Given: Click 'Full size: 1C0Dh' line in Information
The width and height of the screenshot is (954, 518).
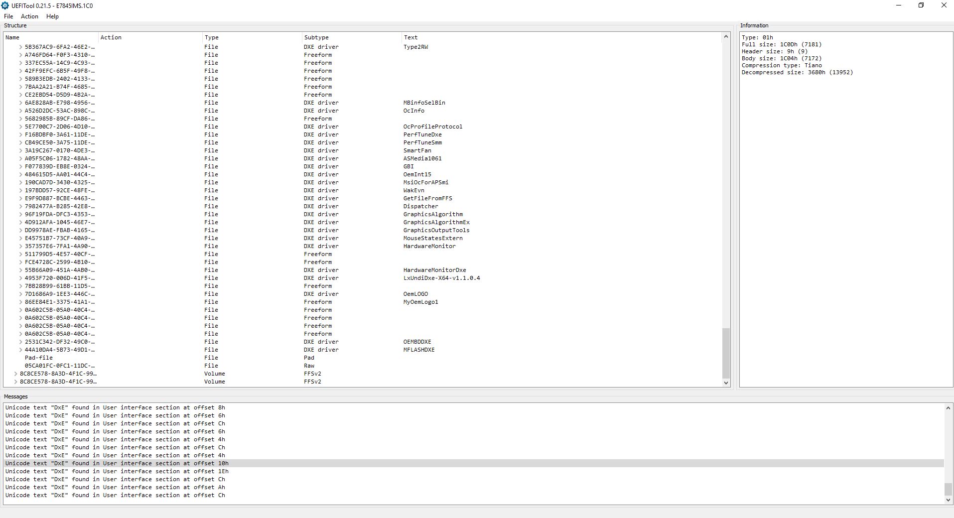Looking at the screenshot, I should click(x=782, y=44).
